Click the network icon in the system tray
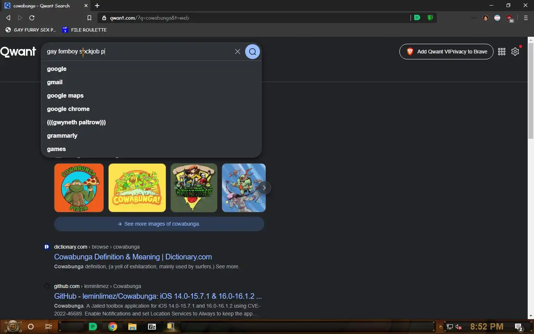 (x=450, y=327)
